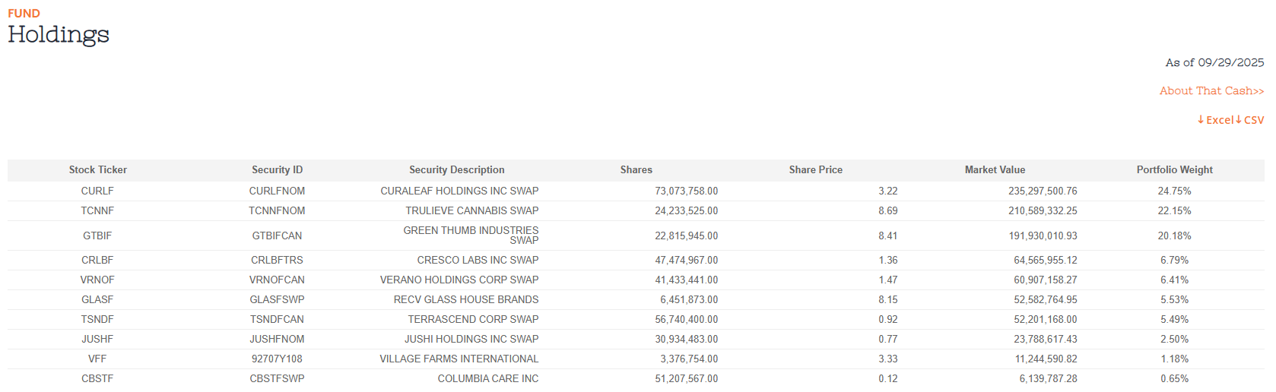The width and height of the screenshot is (1276, 392).
Task: Click the Portfolio Weight column header
Action: pyautogui.click(x=1174, y=170)
